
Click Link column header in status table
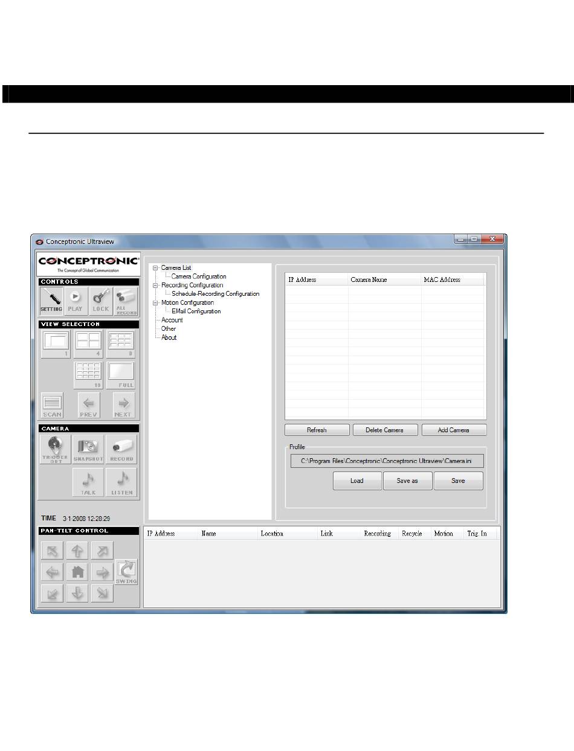(340, 534)
